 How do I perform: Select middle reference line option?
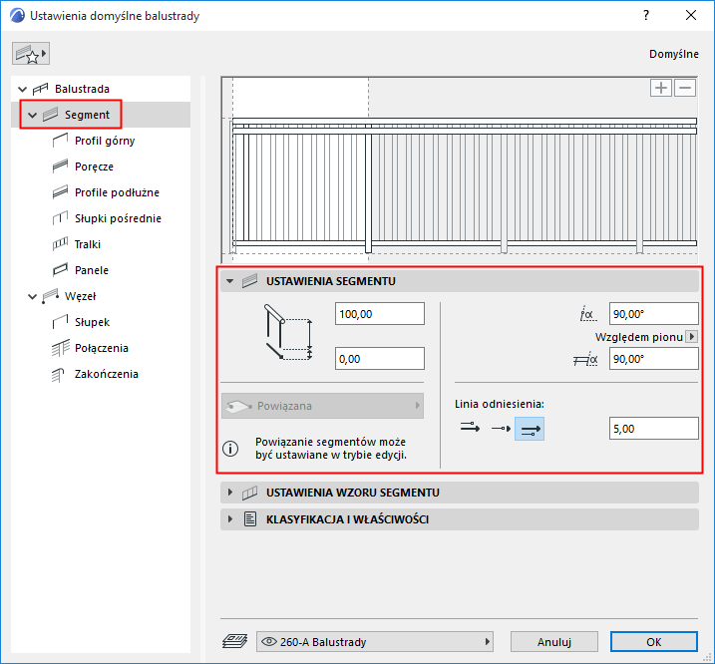click(501, 429)
